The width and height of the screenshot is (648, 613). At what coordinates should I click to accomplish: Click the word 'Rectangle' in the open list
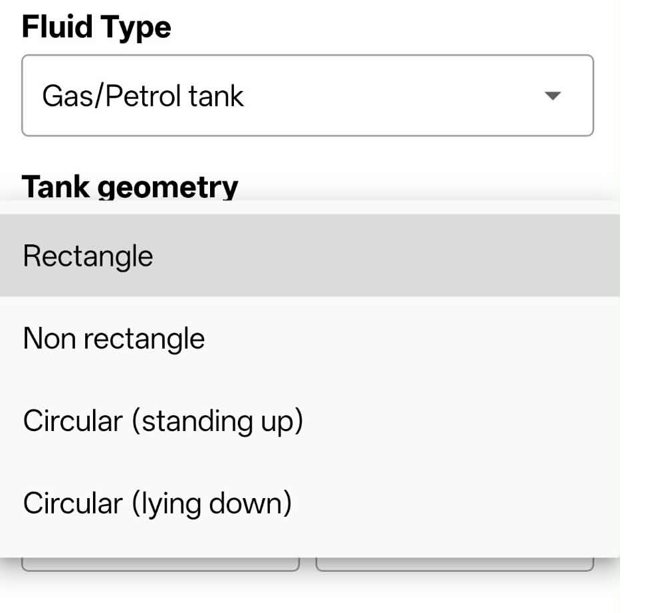88,256
